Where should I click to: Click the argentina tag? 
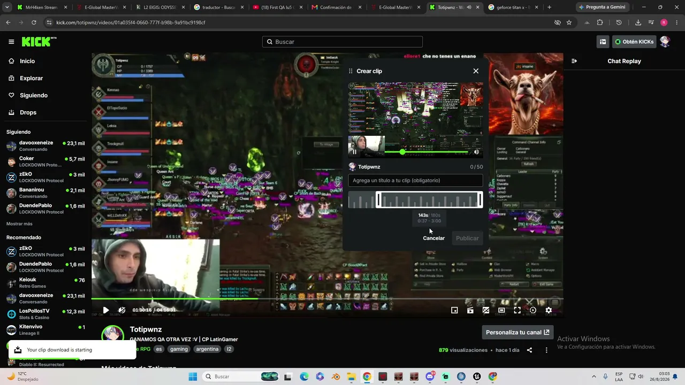pos(207,349)
